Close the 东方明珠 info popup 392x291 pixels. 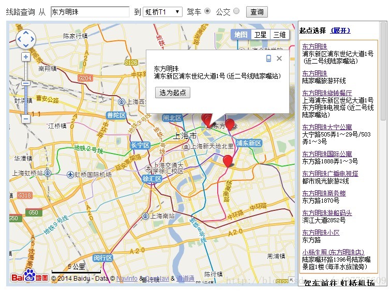tap(279, 58)
